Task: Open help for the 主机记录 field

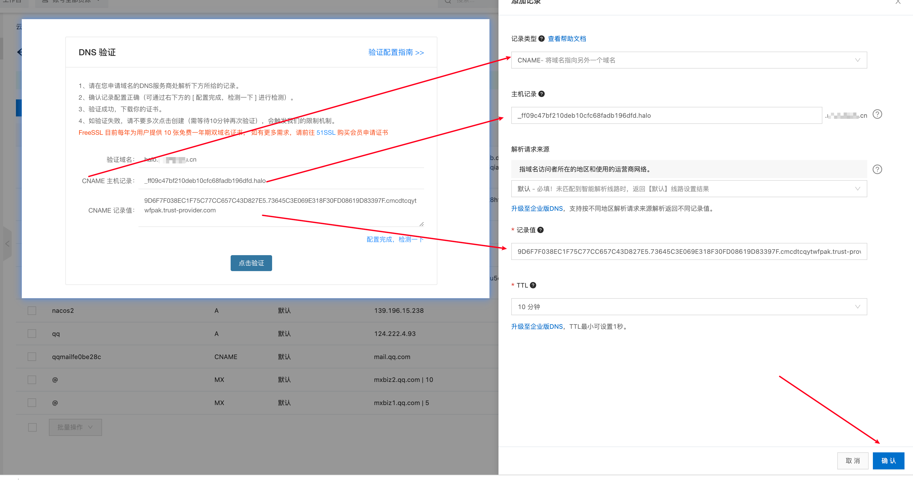Action: (x=541, y=94)
